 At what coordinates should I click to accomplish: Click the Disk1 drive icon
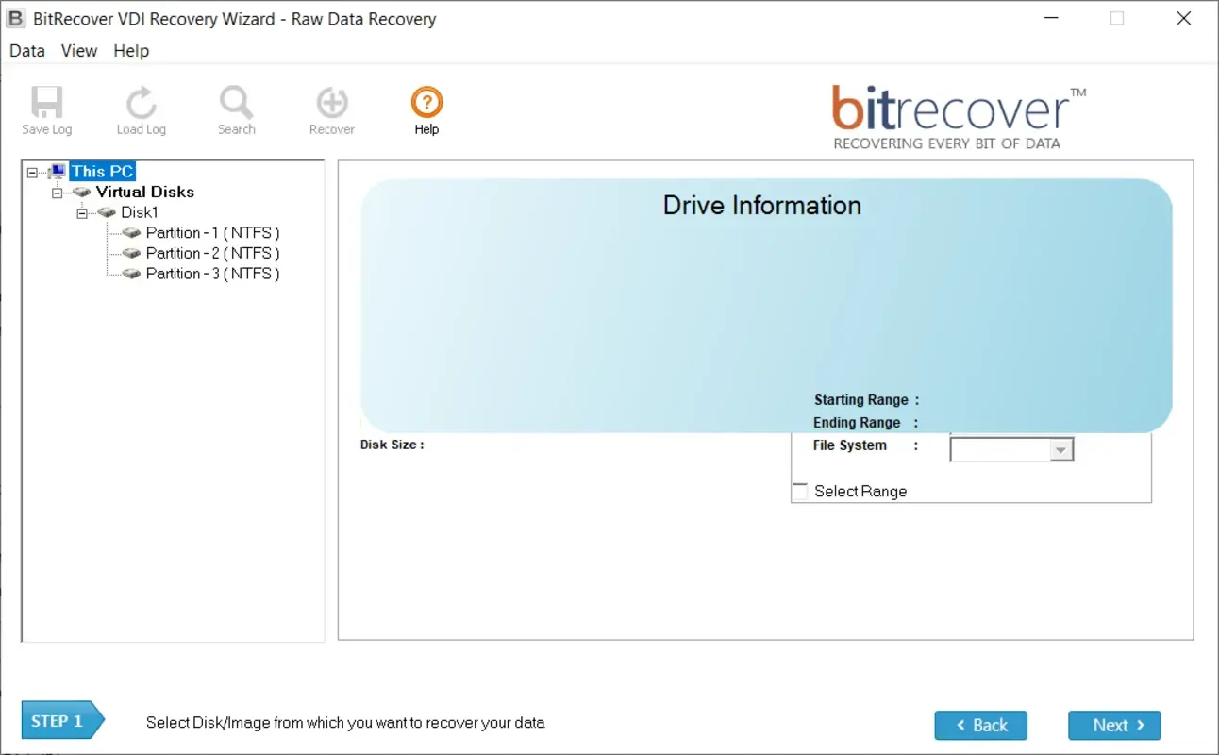107,212
